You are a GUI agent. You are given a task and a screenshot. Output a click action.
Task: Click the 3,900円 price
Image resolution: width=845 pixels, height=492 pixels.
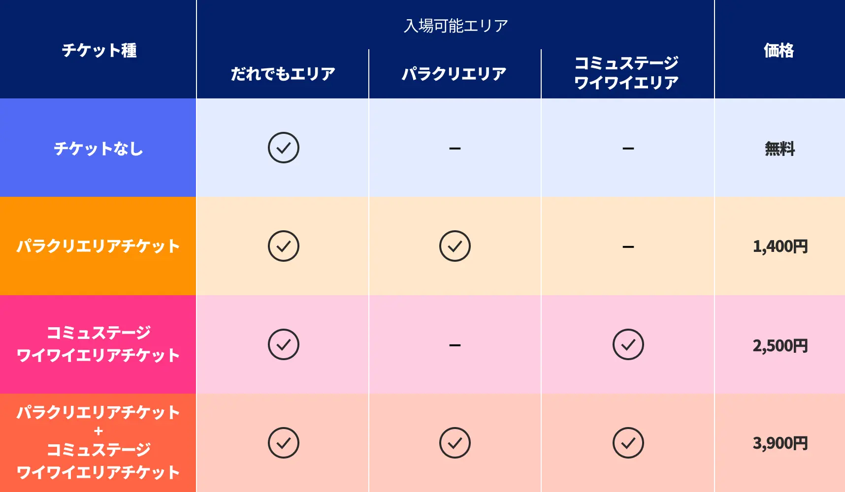tap(780, 443)
